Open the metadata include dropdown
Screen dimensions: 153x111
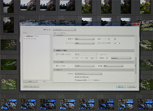pos(88,74)
